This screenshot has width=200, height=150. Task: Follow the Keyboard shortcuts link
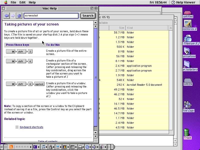pos(31,127)
